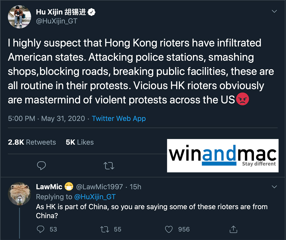Like LawMic's reply with the heart
This screenshot has width=286, height=240.
(x=169, y=229)
